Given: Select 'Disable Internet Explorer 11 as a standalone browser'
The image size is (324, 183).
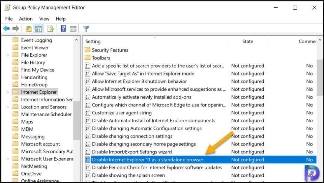Looking at the screenshot, I should pos(148,160).
